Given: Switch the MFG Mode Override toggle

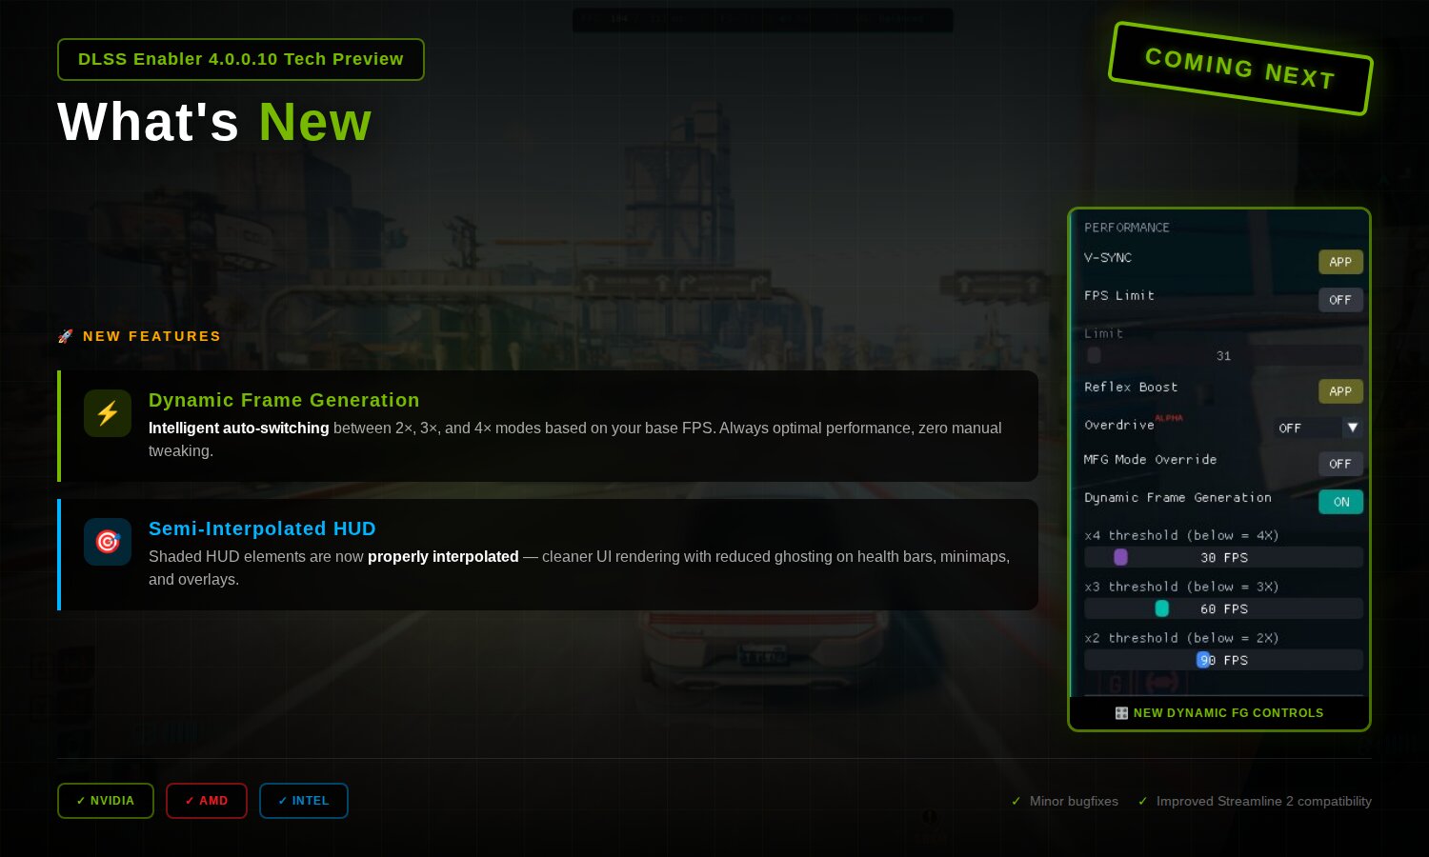Looking at the screenshot, I should (1339, 464).
